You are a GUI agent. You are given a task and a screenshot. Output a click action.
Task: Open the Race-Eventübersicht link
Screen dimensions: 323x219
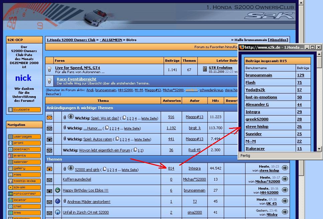[x=76, y=79]
